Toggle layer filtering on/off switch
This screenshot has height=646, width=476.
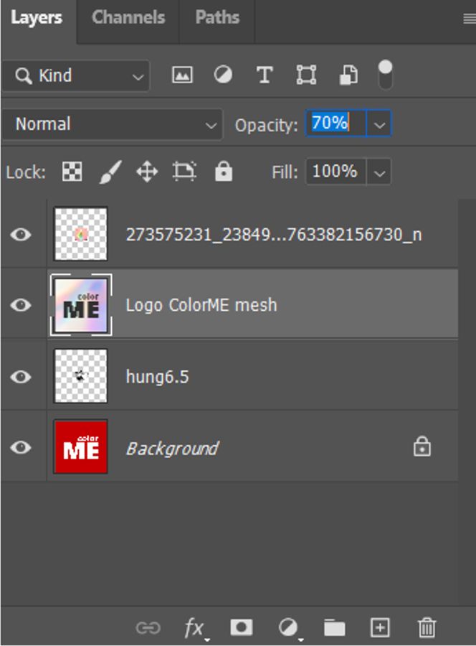(385, 75)
